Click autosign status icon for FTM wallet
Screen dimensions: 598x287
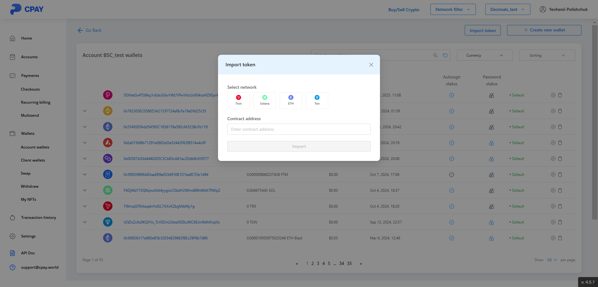(451, 175)
